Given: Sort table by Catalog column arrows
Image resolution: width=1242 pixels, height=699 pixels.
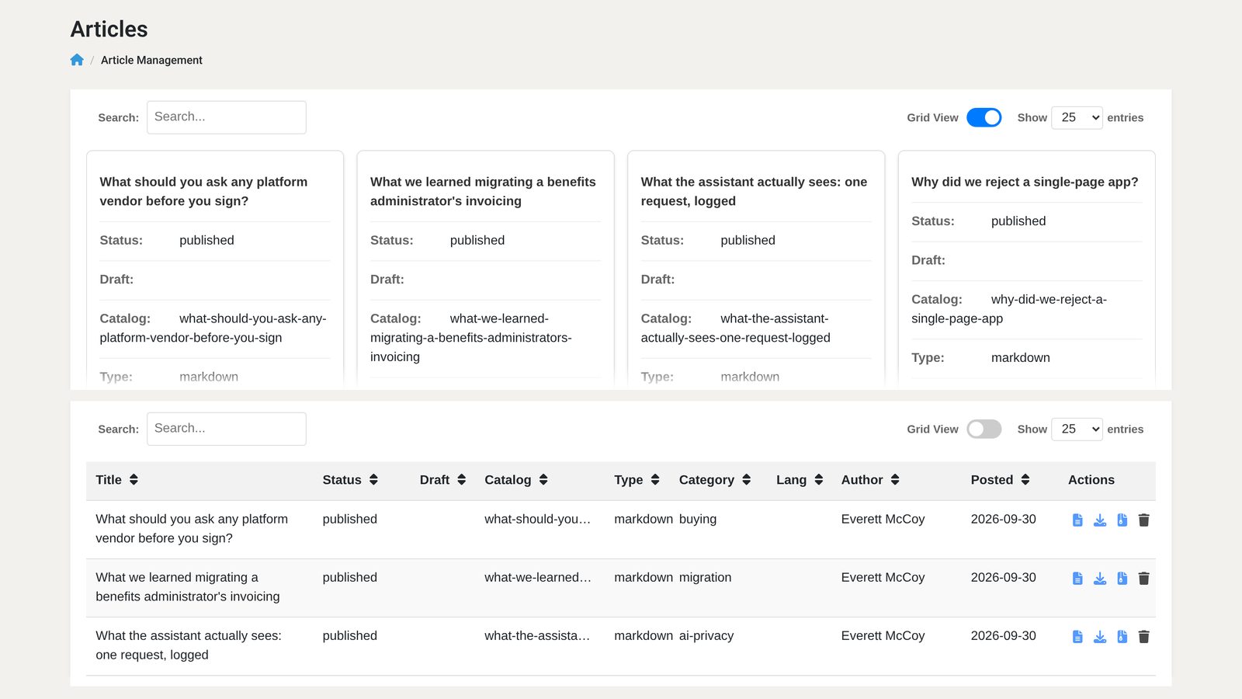Looking at the screenshot, I should [543, 480].
